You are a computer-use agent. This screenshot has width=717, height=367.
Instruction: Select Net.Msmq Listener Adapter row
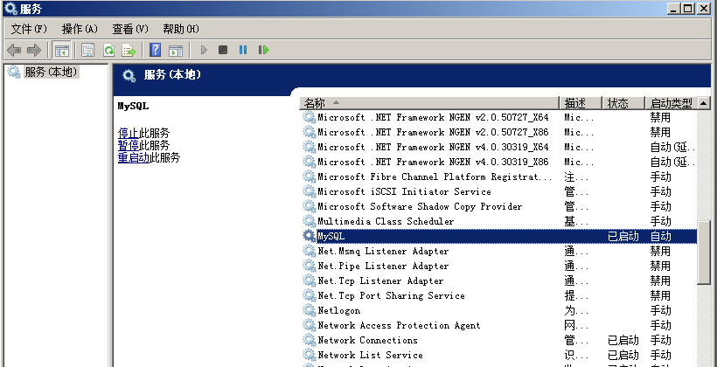(499, 251)
